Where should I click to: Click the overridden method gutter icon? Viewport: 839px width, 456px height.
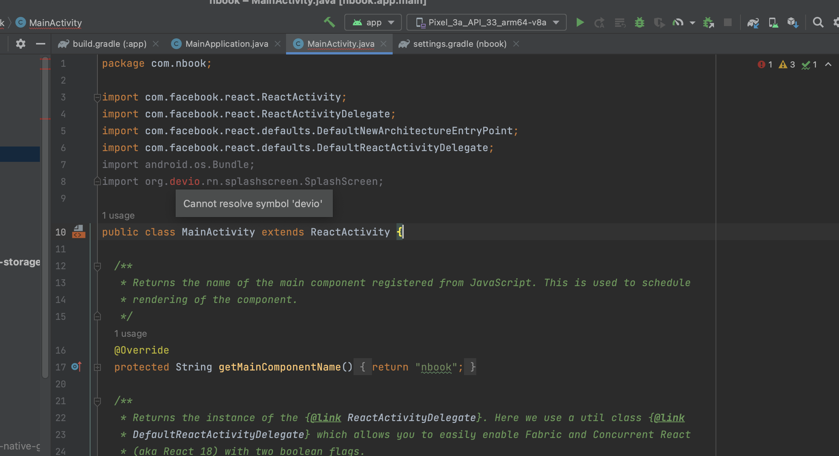[x=76, y=367]
